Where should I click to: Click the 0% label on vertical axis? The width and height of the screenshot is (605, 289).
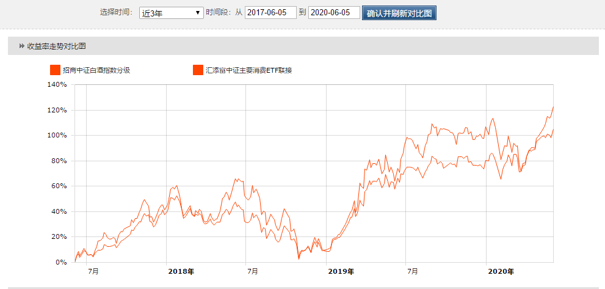[x=60, y=262]
